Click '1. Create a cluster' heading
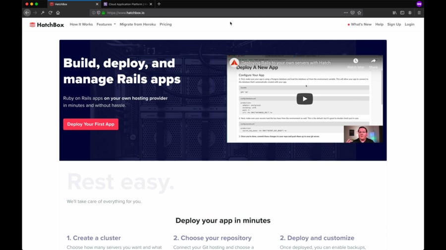Image resolution: width=446 pixels, height=250 pixels. tap(94, 238)
